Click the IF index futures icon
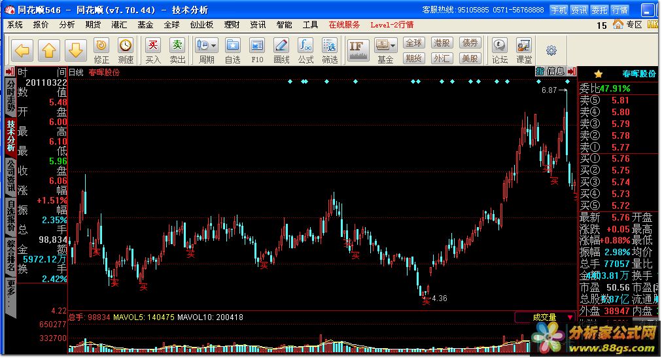 [358, 50]
